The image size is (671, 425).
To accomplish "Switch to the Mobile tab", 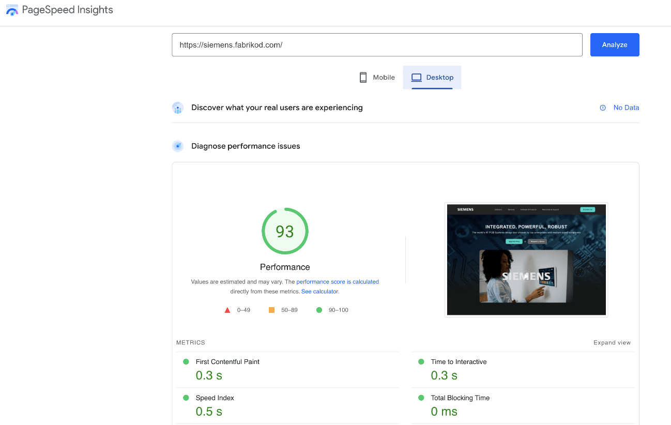I will click(x=377, y=78).
